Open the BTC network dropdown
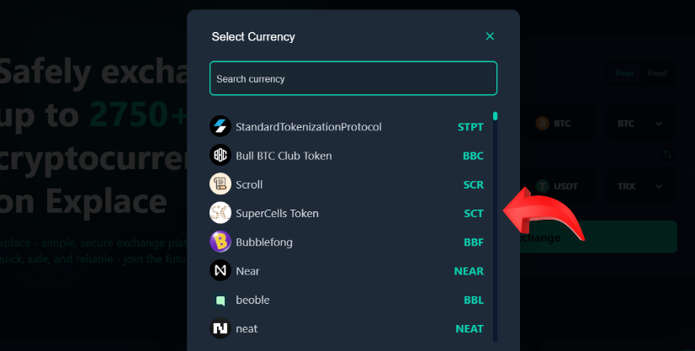Viewport: 695px width, 351px height. click(x=639, y=124)
